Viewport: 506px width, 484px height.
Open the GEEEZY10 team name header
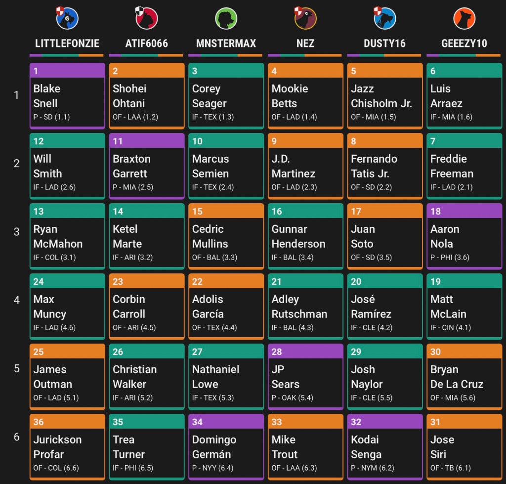464,44
